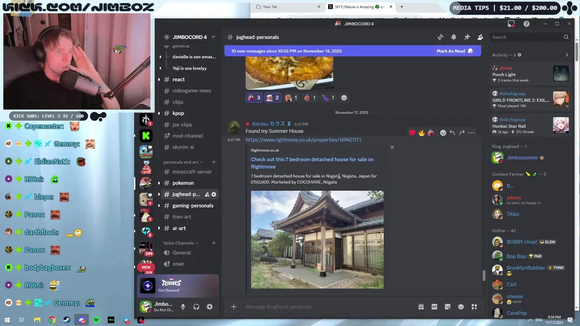Open Spotify from the taskbar
580x326 pixels.
[x=97, y=320]
